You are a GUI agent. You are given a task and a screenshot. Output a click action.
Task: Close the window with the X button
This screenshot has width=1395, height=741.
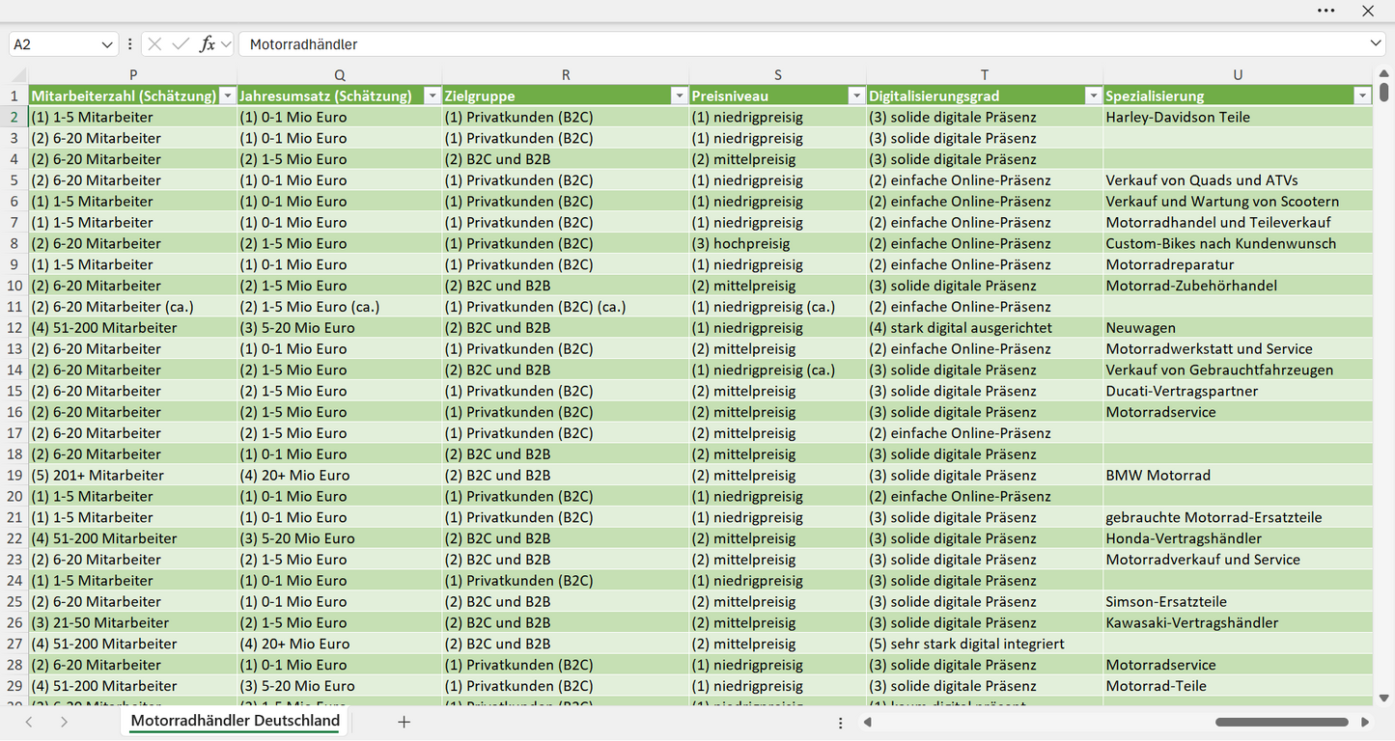(x=1368, y=11)
